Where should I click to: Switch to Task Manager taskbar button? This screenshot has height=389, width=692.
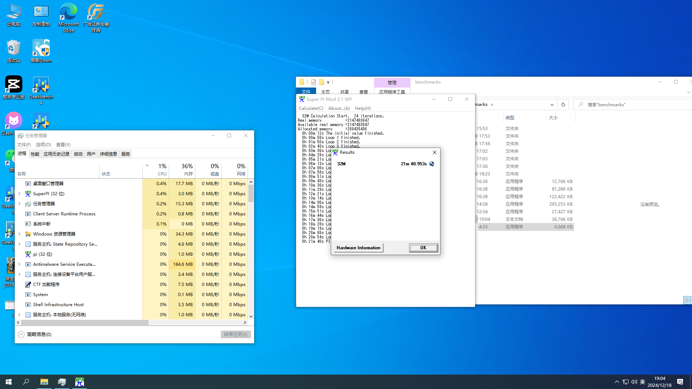[x=62, y=382]
